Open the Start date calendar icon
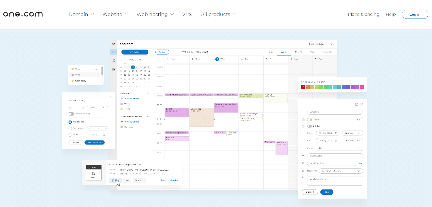The image size is (432, 207). coord(336,133)
